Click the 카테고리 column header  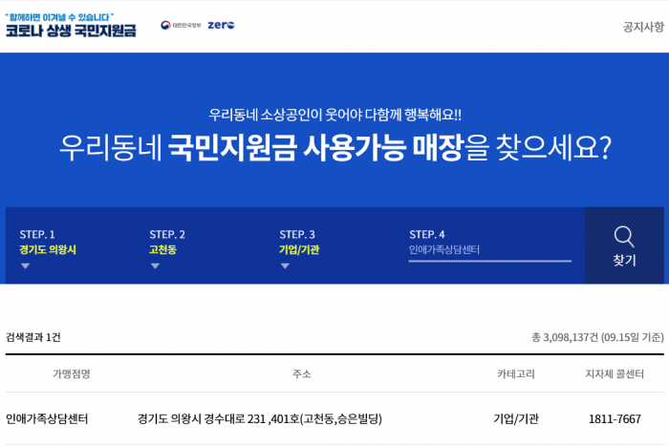pos(516,374)
